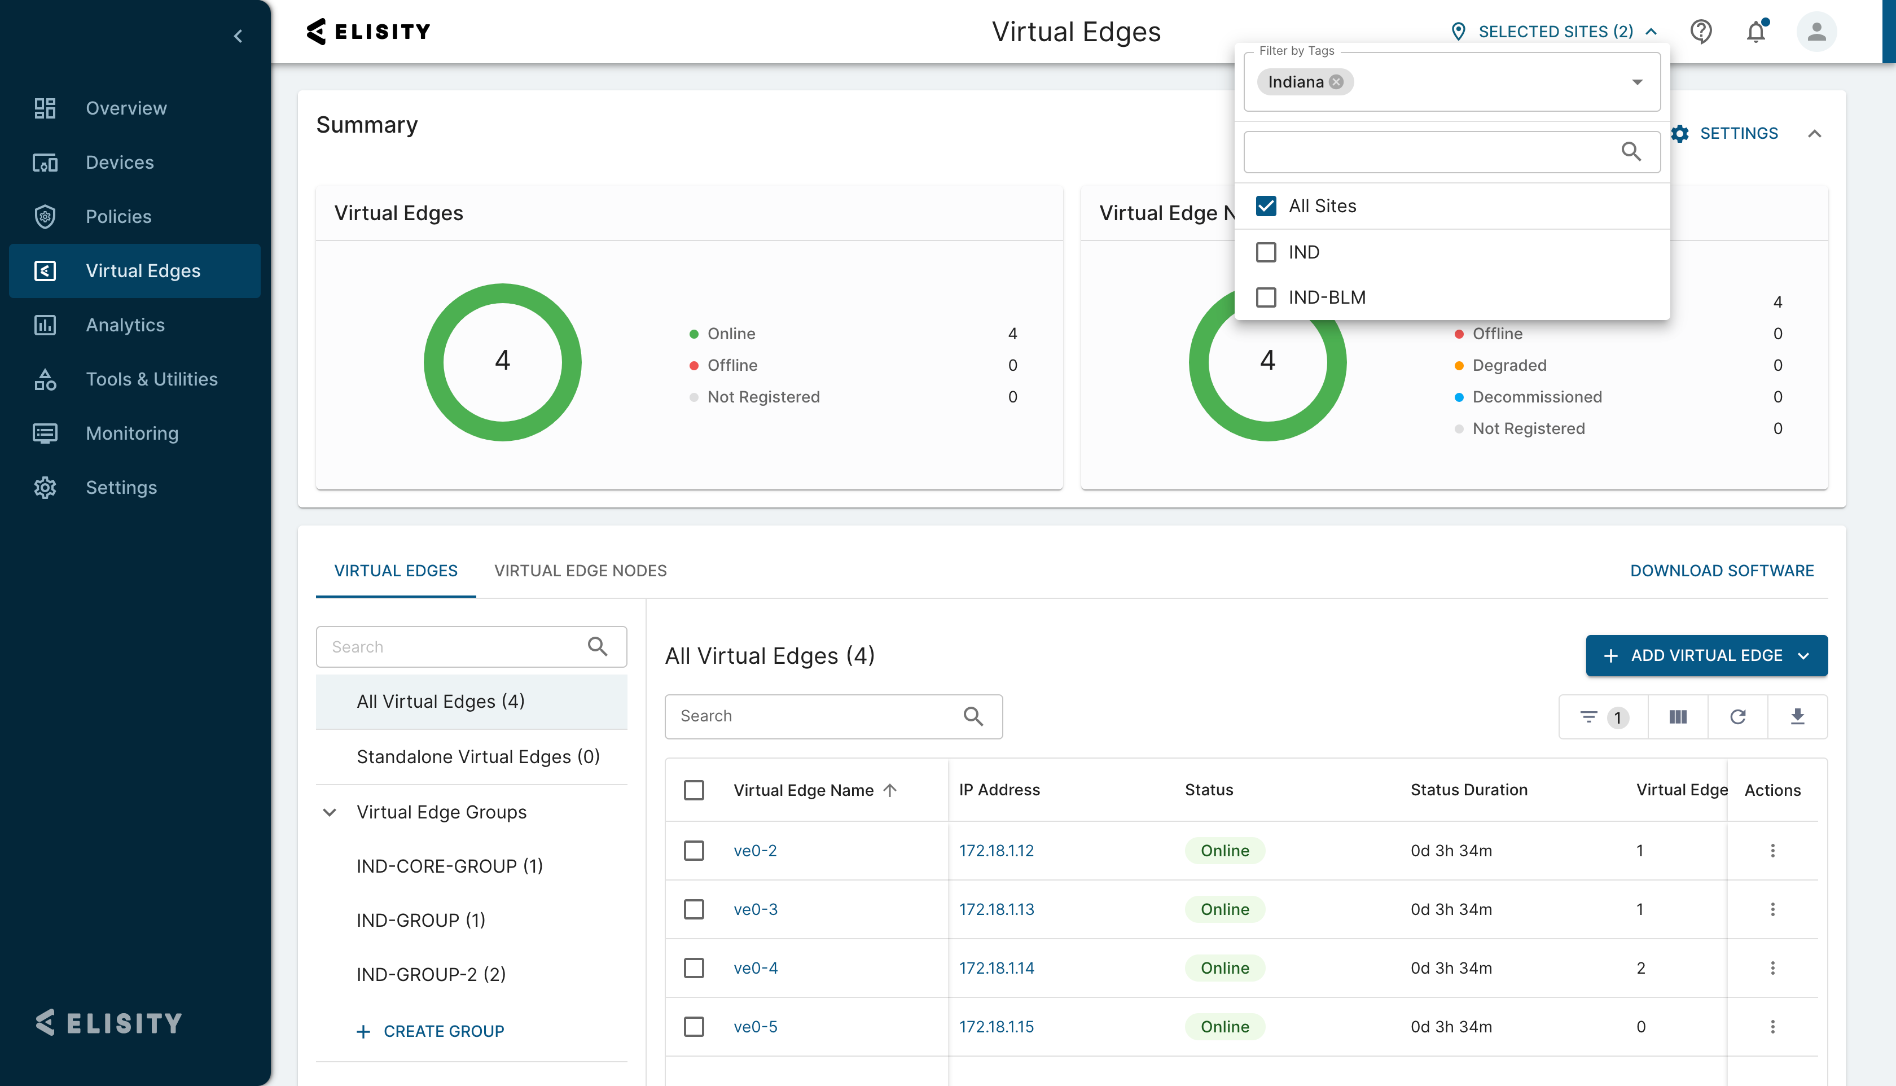This screenshot has width=1896, height=1086.
Task: Switch to Virtual Edge Nodes tab
Action: pos(580,571)
